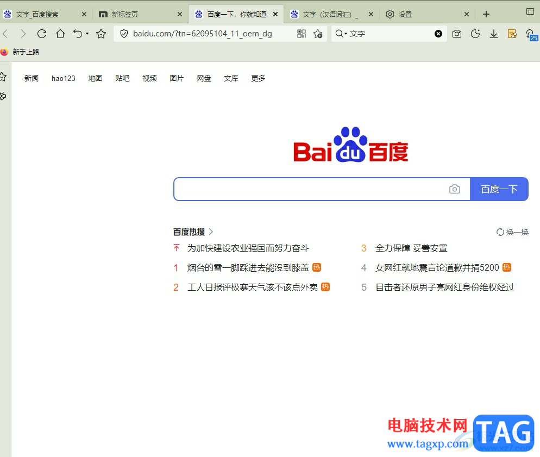Screen dimensions: 540x457
Task: Click 换一换 refresh button
Action: 512,232
